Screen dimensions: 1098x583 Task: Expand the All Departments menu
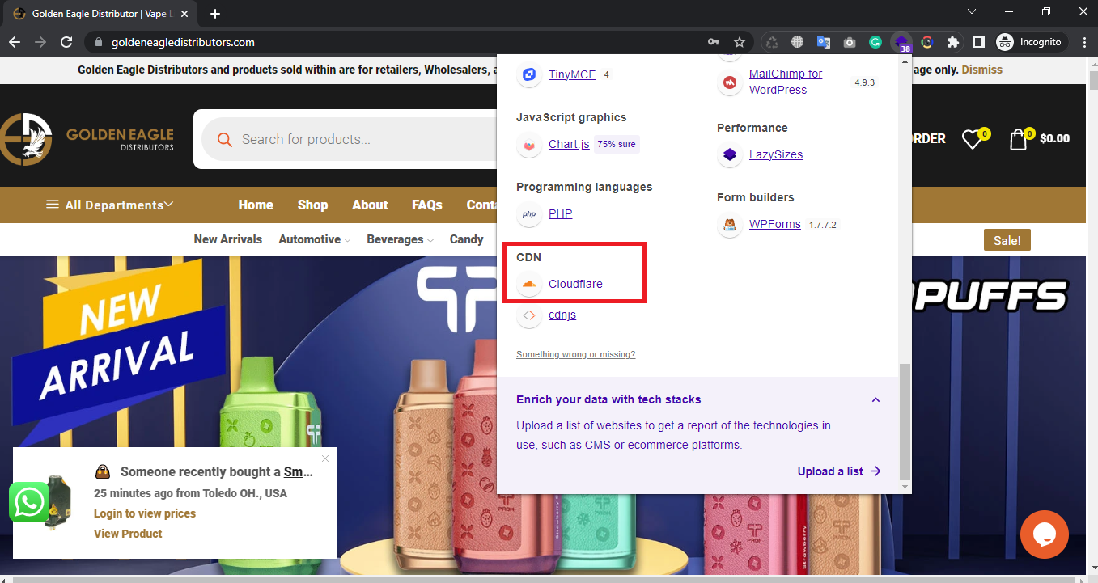pyautogui.click(x=109, y=205)
